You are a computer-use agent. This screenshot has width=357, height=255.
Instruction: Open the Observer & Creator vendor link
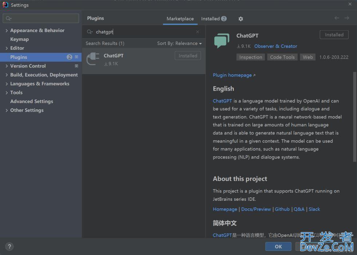click(x=275, y=46)
